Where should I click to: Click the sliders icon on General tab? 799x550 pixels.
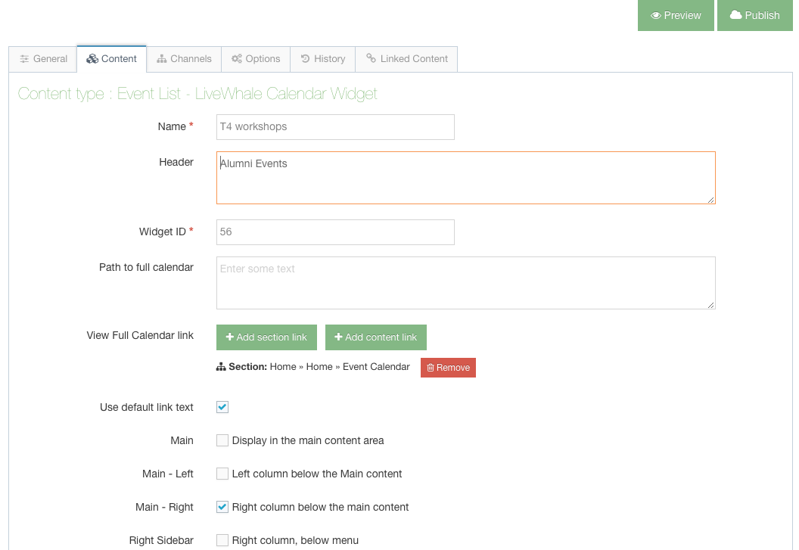(25, 59)
